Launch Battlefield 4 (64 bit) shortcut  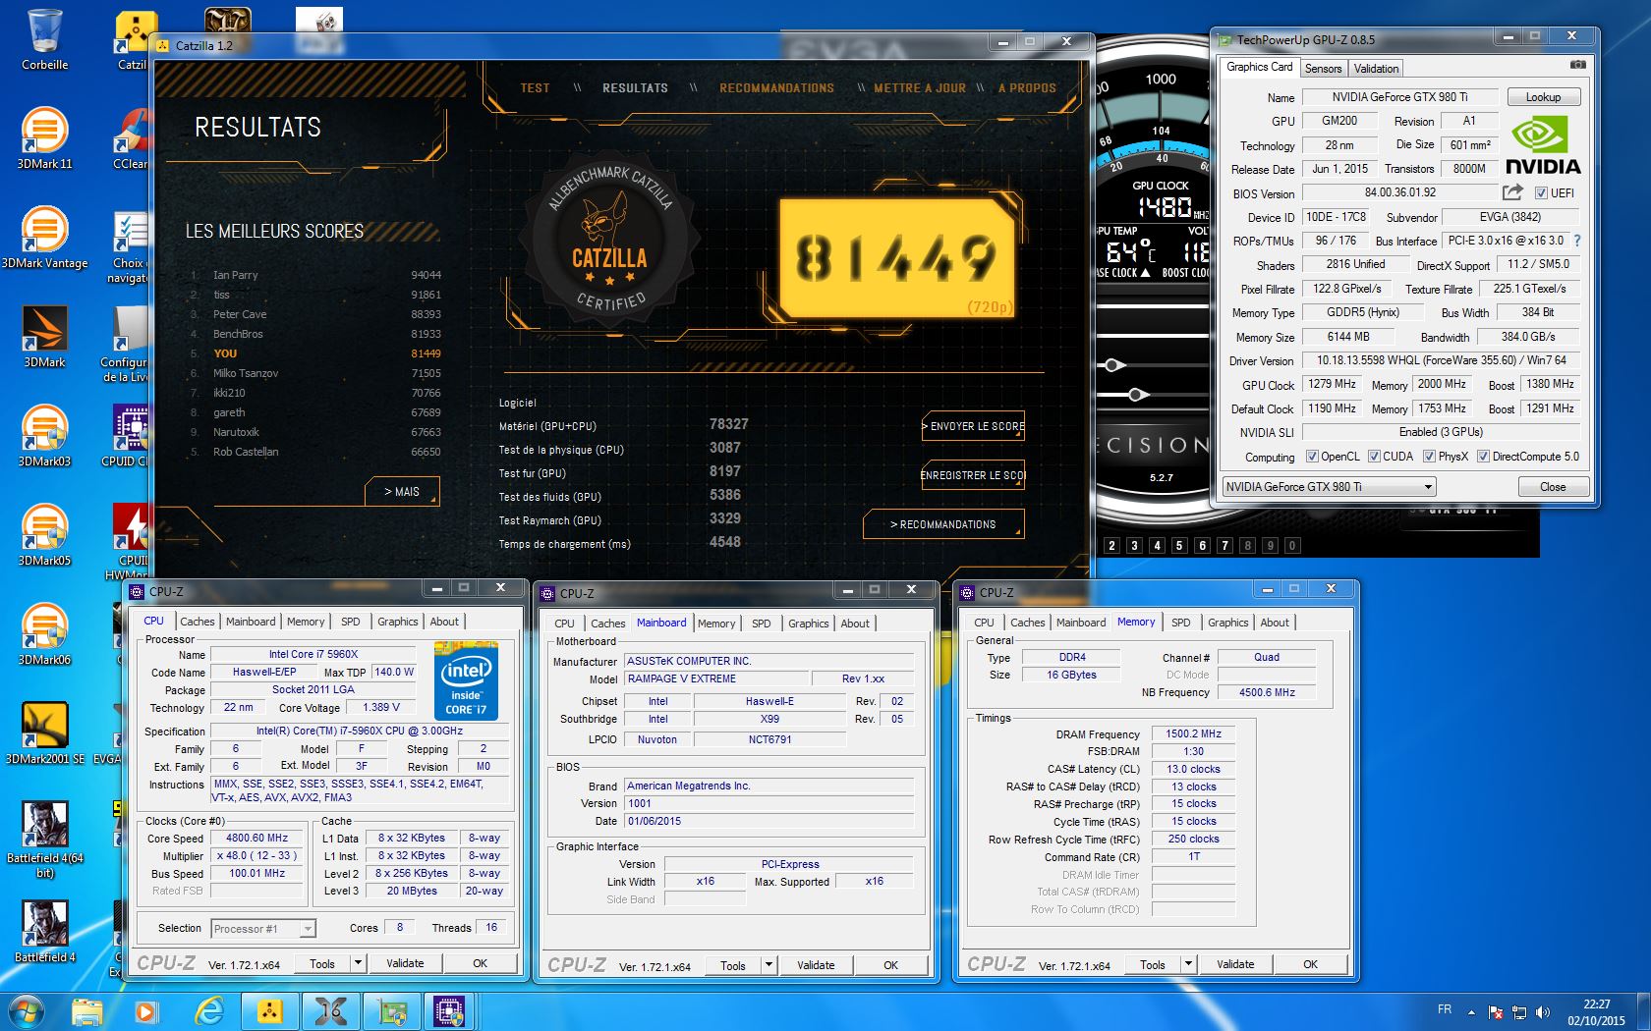(x=44, y=840)
